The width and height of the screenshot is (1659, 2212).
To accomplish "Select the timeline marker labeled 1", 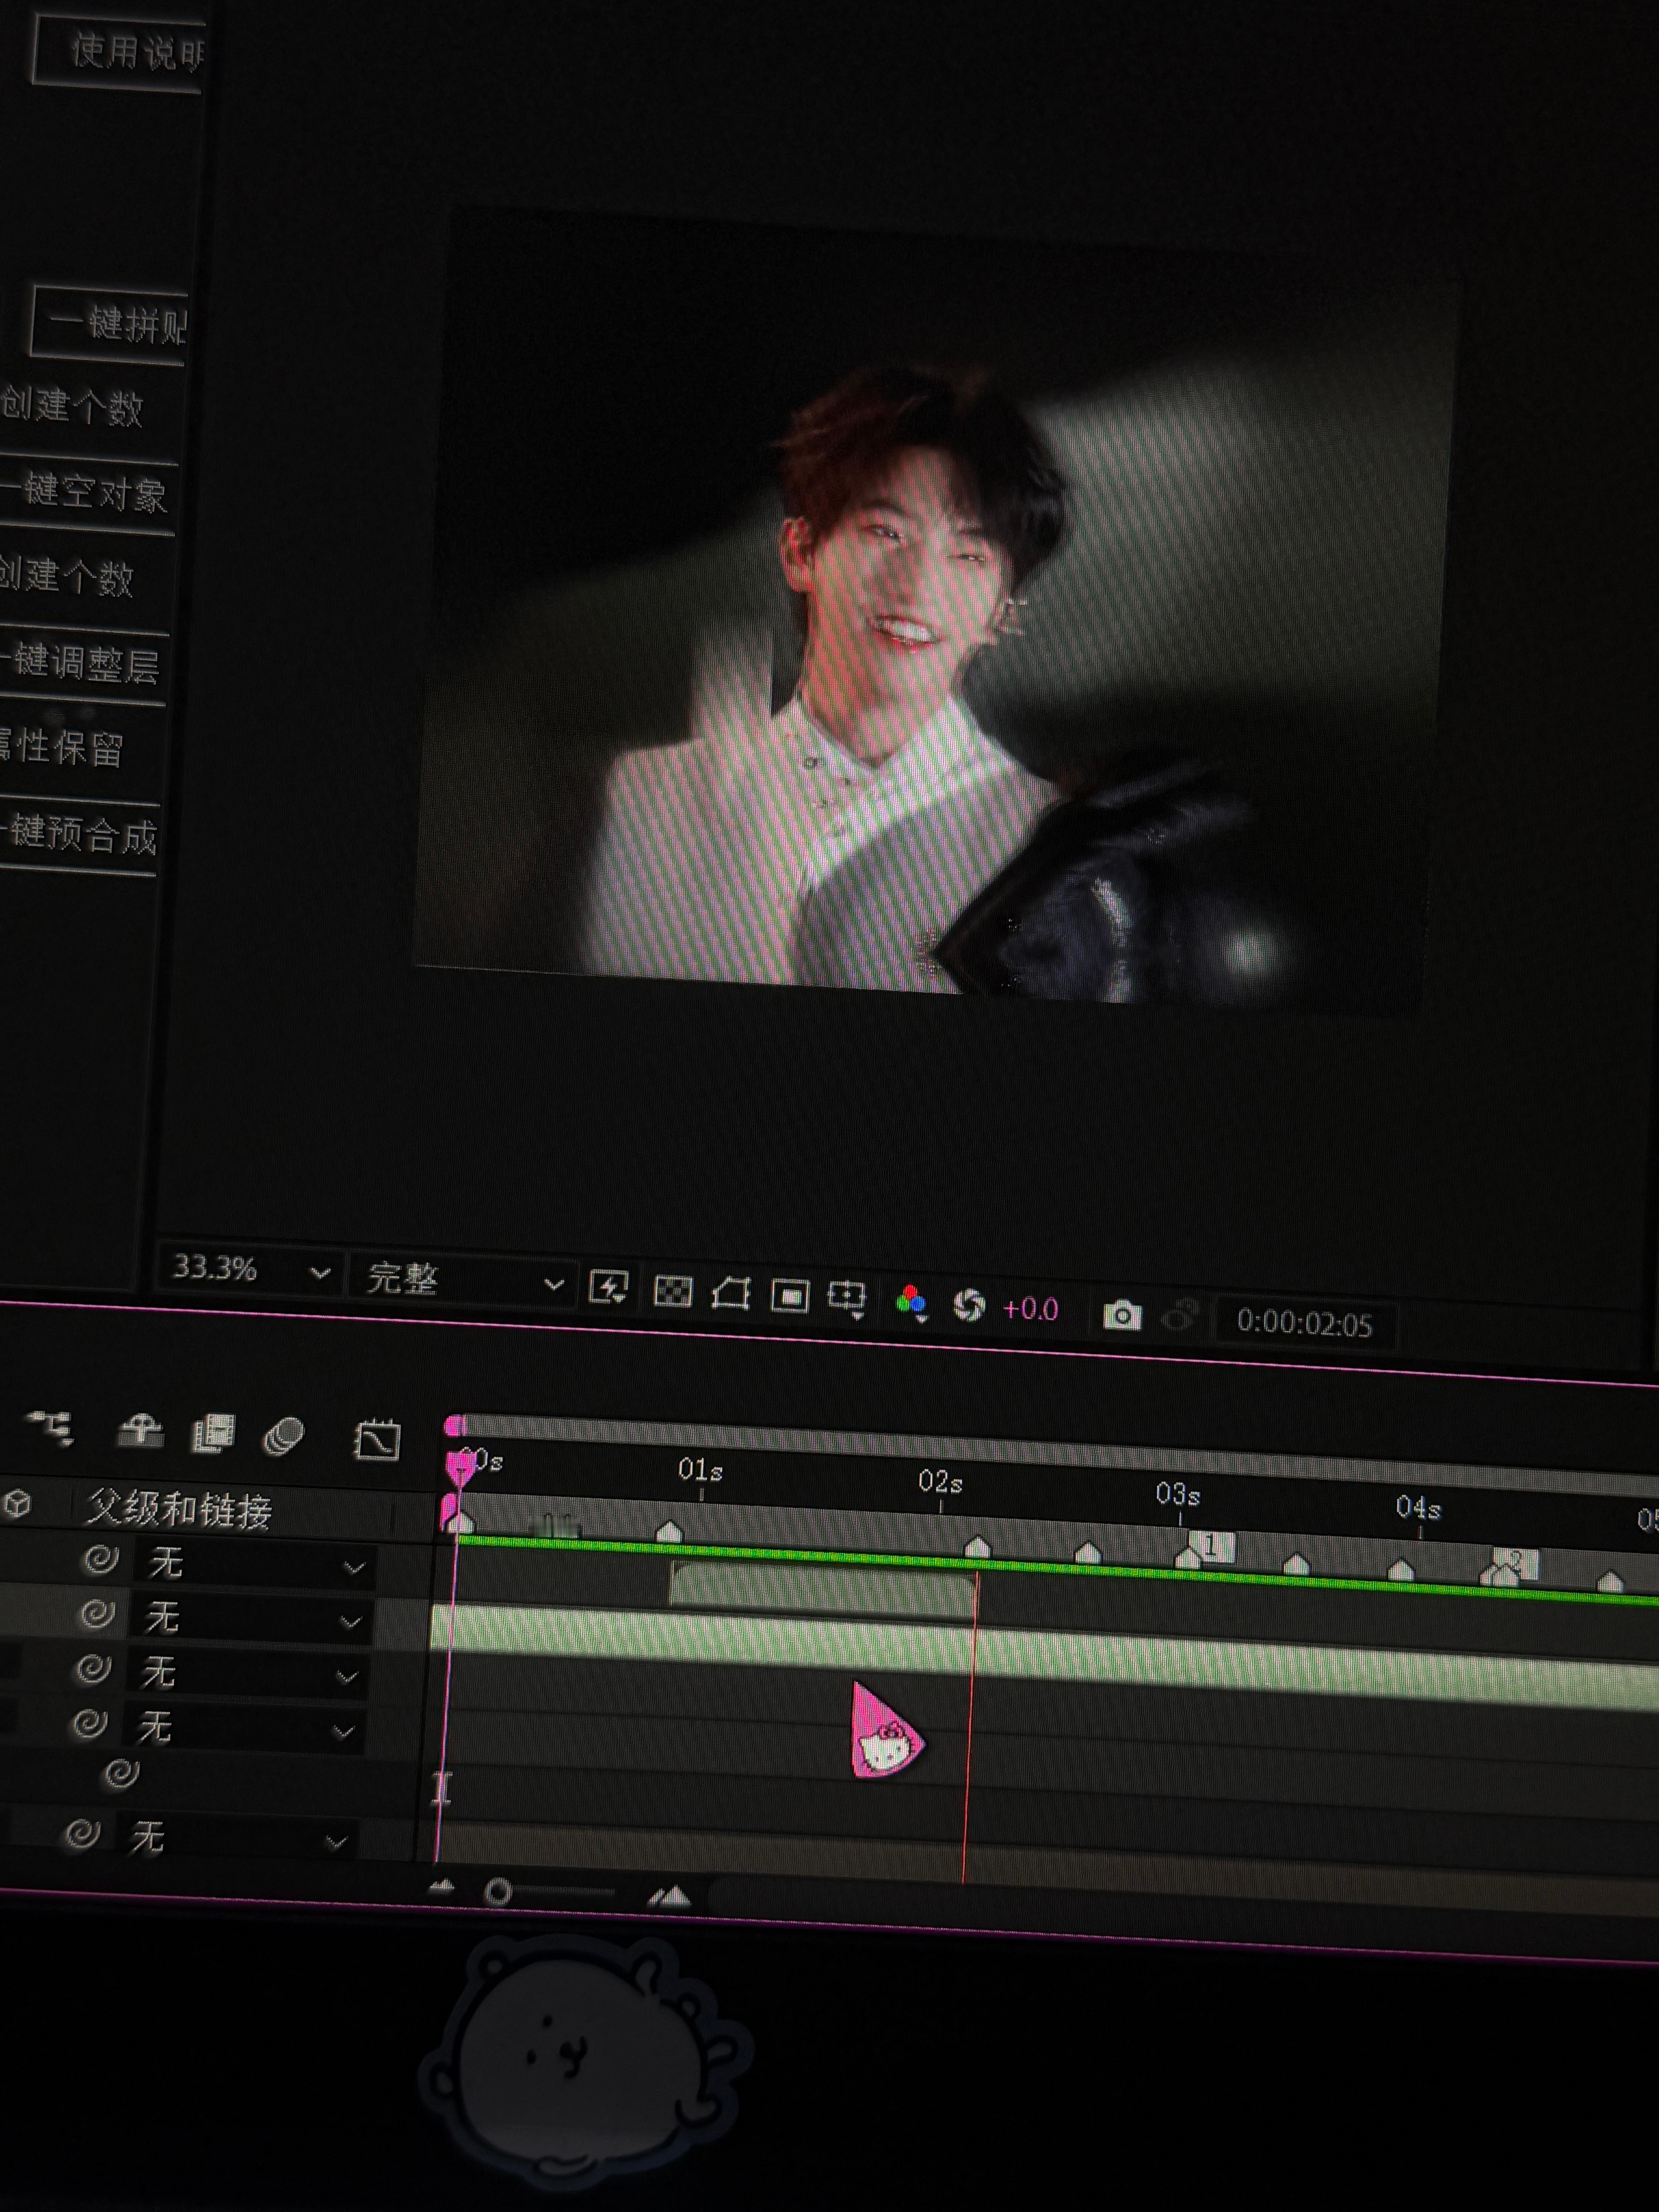I will point(1210,1547).
